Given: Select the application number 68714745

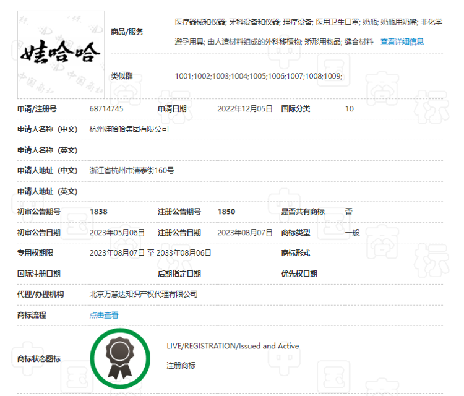Looking at the screenshot, I should [106, 109].
